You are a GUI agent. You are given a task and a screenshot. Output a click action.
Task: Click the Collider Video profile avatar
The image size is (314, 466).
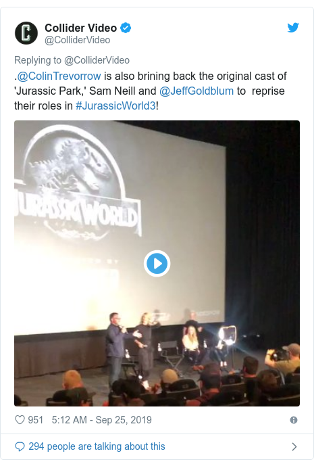point(26,33)
